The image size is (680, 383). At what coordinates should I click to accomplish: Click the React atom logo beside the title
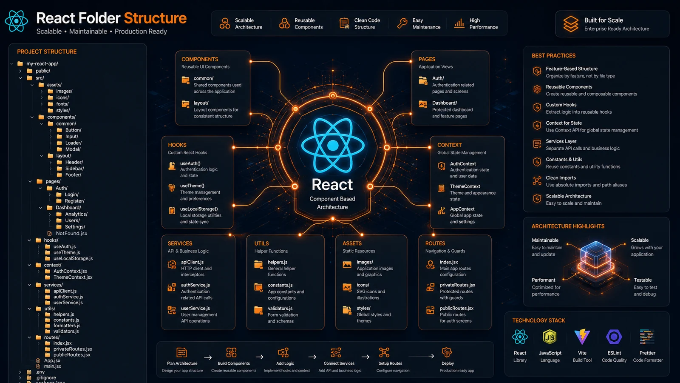[16, 20]
